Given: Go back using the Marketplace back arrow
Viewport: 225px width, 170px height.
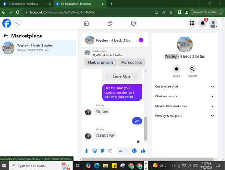Looking at the screenshot, I should pyautogui.click(x=6, y=36).
